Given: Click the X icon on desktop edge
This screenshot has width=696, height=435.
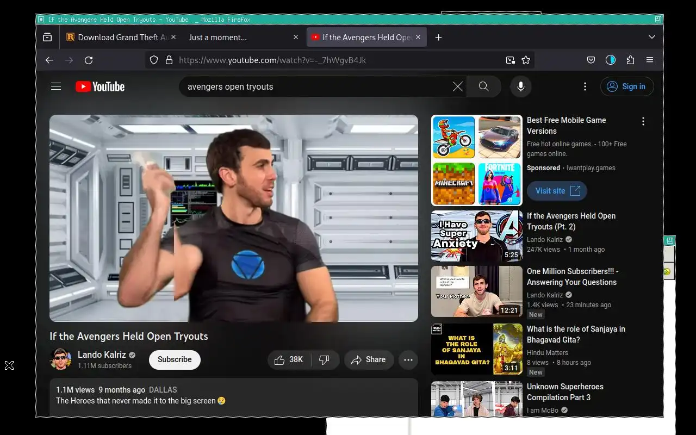Looking at the screenshot, I should coord(9,365).
